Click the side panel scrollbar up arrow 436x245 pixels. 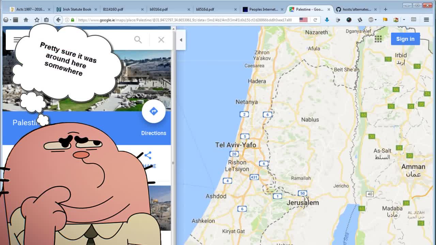[173, 29]
